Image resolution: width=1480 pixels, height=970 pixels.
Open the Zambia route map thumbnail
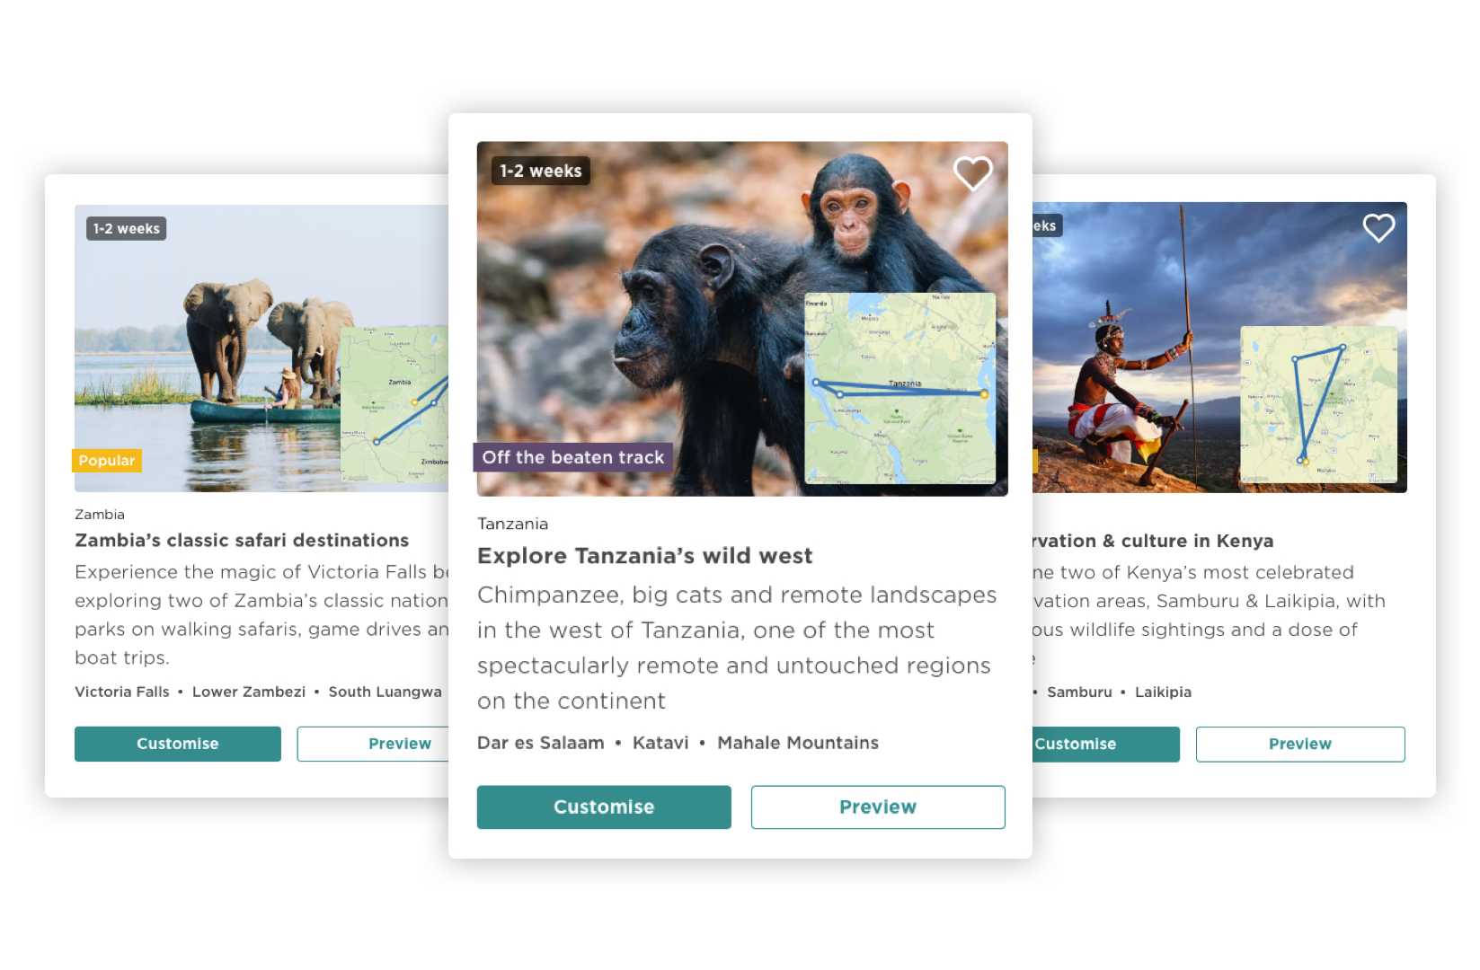(394, 404)
